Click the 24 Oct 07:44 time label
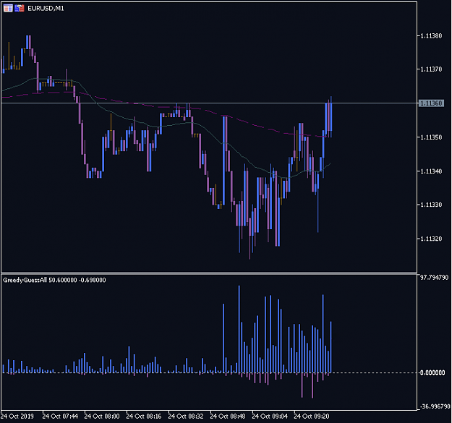This screenshot has width=452, height=423. click(x=60, y=416)
